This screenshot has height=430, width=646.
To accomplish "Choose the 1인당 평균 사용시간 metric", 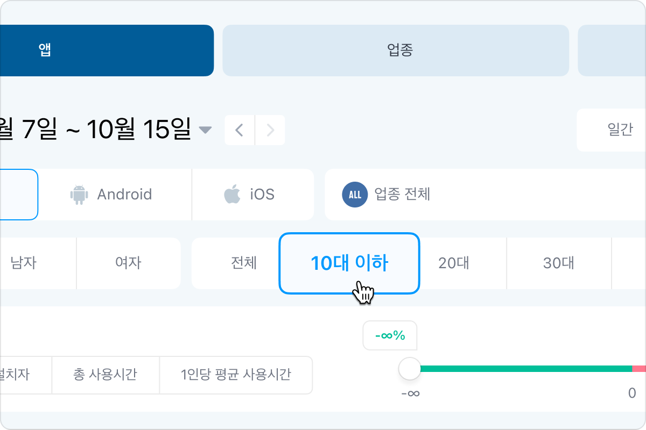I will pyautogui.click(x=236, y=375).
